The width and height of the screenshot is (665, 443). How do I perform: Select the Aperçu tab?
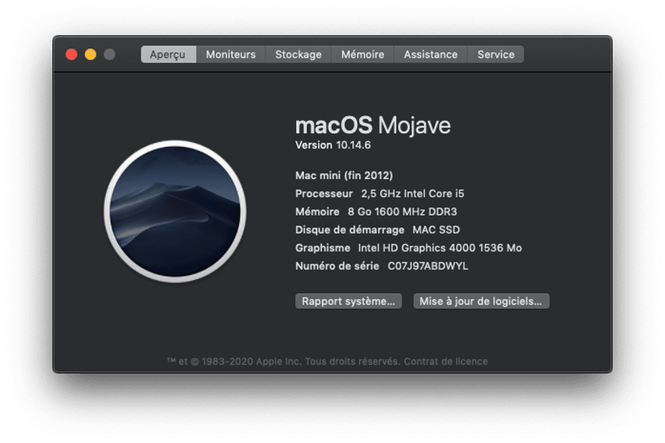coord(167,54)
